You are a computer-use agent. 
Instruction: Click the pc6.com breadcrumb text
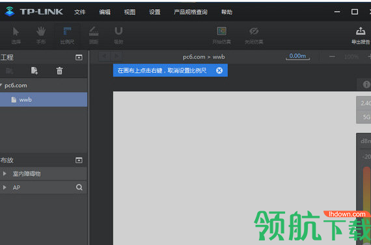pyautogui.click(x=194, y=57)
